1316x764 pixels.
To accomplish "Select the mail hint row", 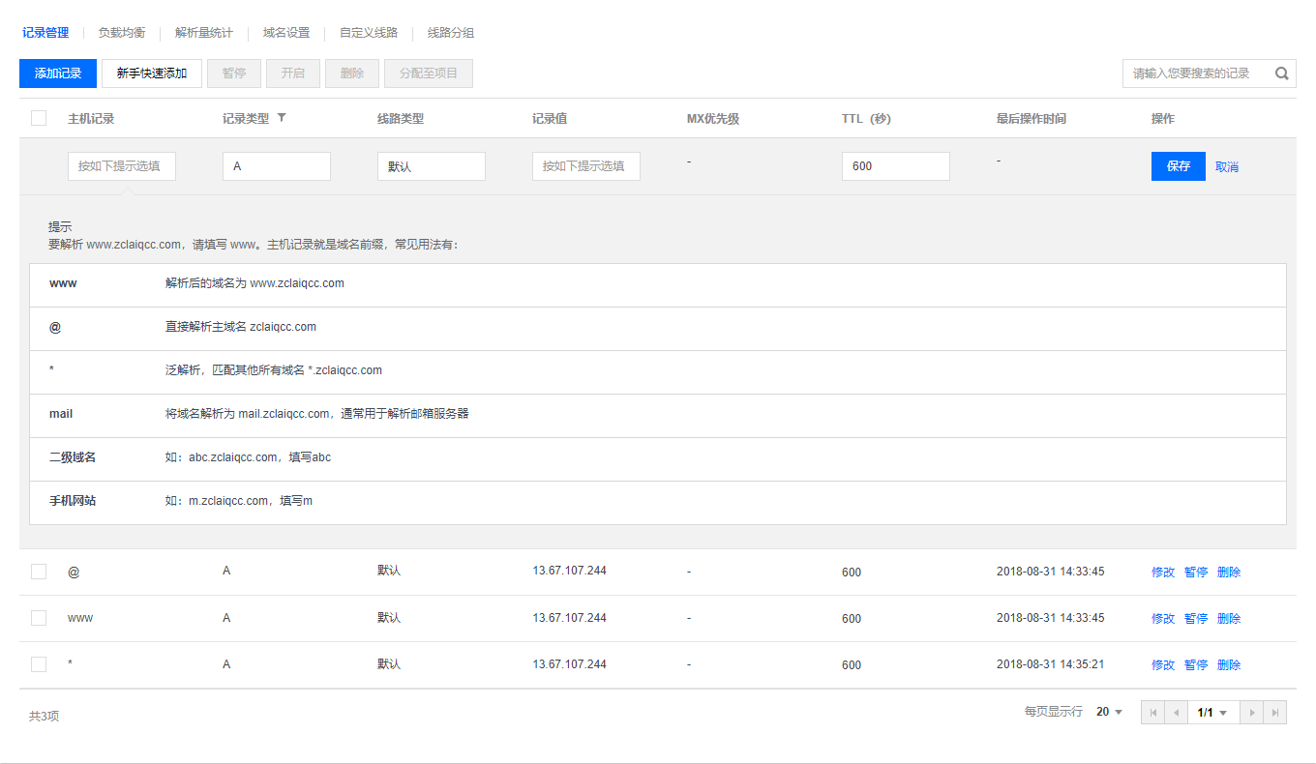I will coord(658,416).
